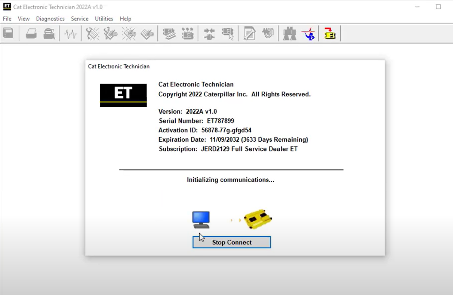This screenshot has width=453, height=295.
Task: Open the Diagnostics menu
Action: point(50,19)
